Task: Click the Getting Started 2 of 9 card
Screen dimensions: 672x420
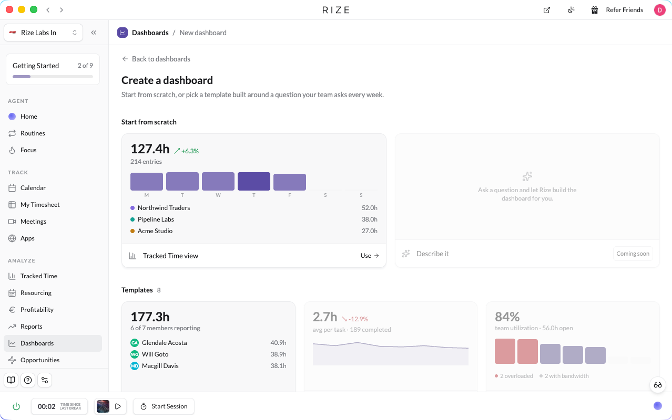Action: click(53, 69)
